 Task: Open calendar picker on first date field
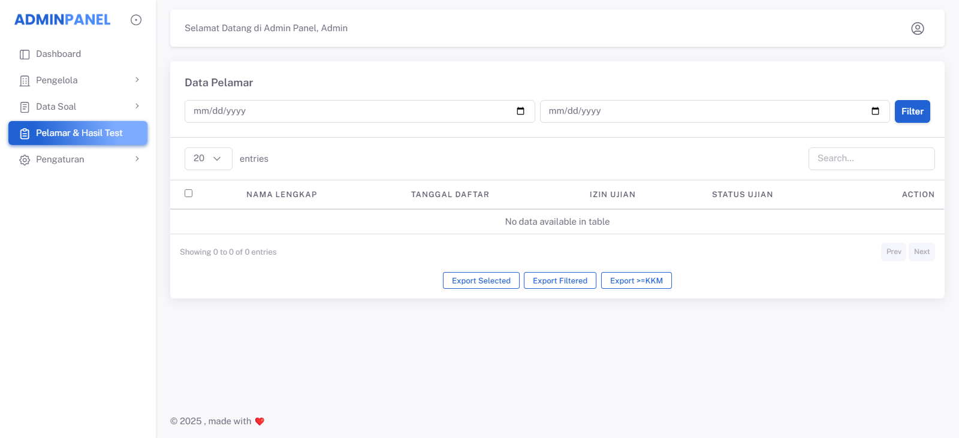pyautogui.click(x=520, y=111)
